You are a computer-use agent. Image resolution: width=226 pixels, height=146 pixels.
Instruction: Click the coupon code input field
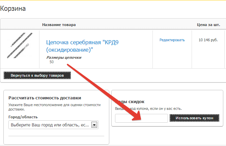pos(141,118)
